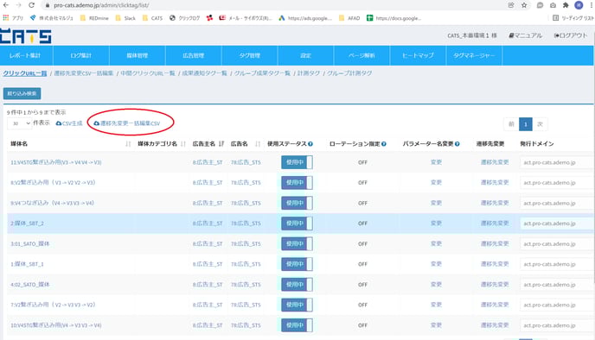Open the REDmine bookmark folder
This screenshot has width=595, height=340.
point(94,18)
